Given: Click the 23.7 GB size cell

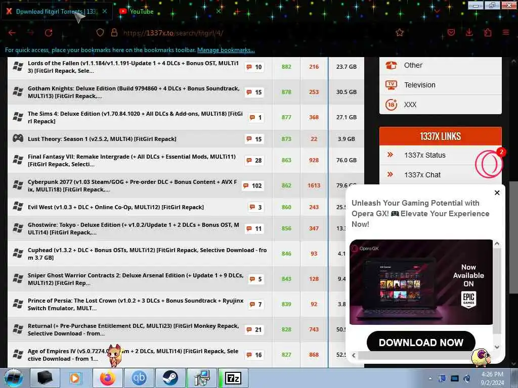Looking at the screenshot, I should [346, 67].
